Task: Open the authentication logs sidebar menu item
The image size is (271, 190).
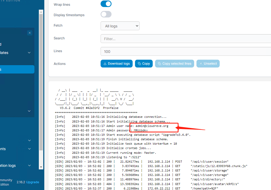Action: 10,166
